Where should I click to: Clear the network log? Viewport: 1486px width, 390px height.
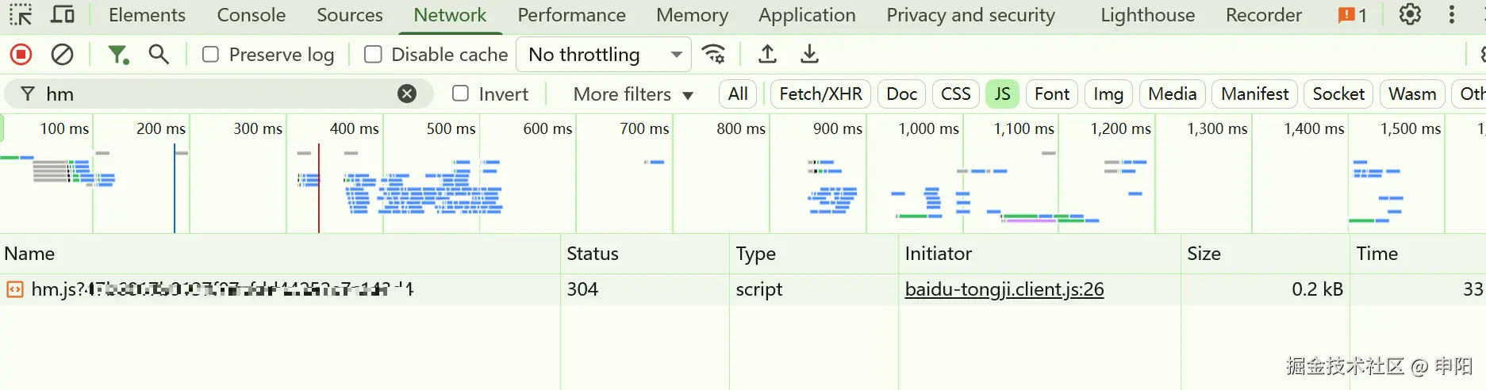[62, 54]
